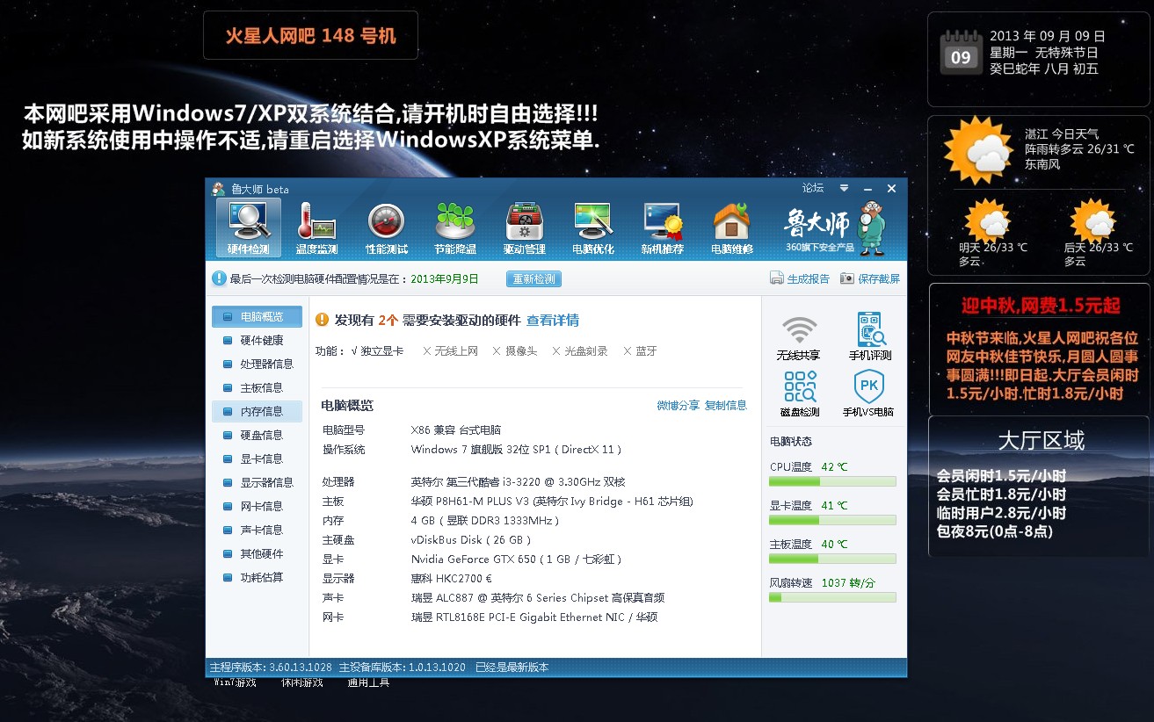This screenshot has height=722, width=1154.
Task: Click the disk value vDiskBus Disk (26 GB)
Action: [x=471, y=540]
